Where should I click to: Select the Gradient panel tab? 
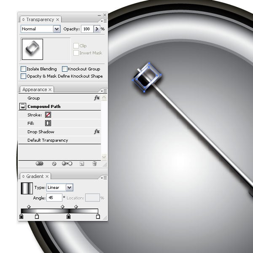pyautogui.click(x=35, y=176)
